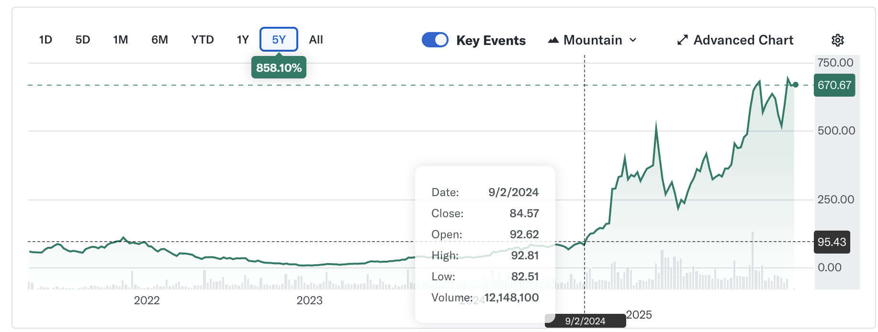Click the 670.67 current price label

click(x=834, y=85)
